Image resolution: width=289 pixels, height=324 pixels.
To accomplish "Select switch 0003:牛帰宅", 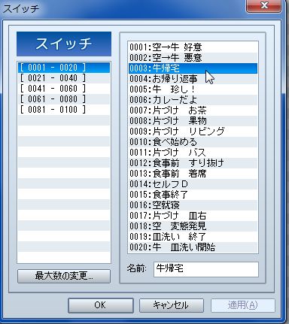I will tap(193, 68).
